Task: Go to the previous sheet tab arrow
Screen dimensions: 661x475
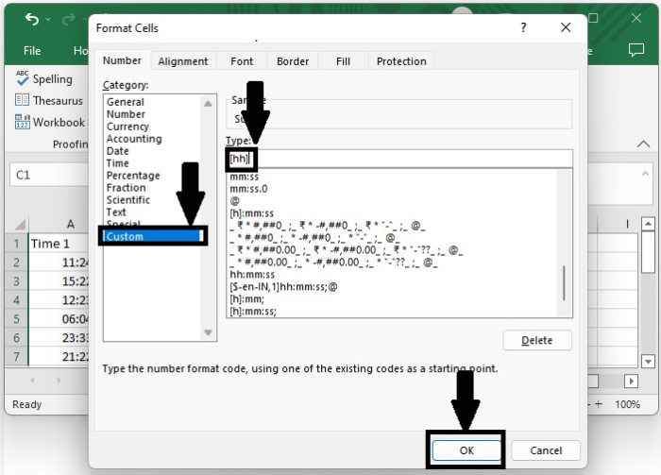Action: (32, 381)
